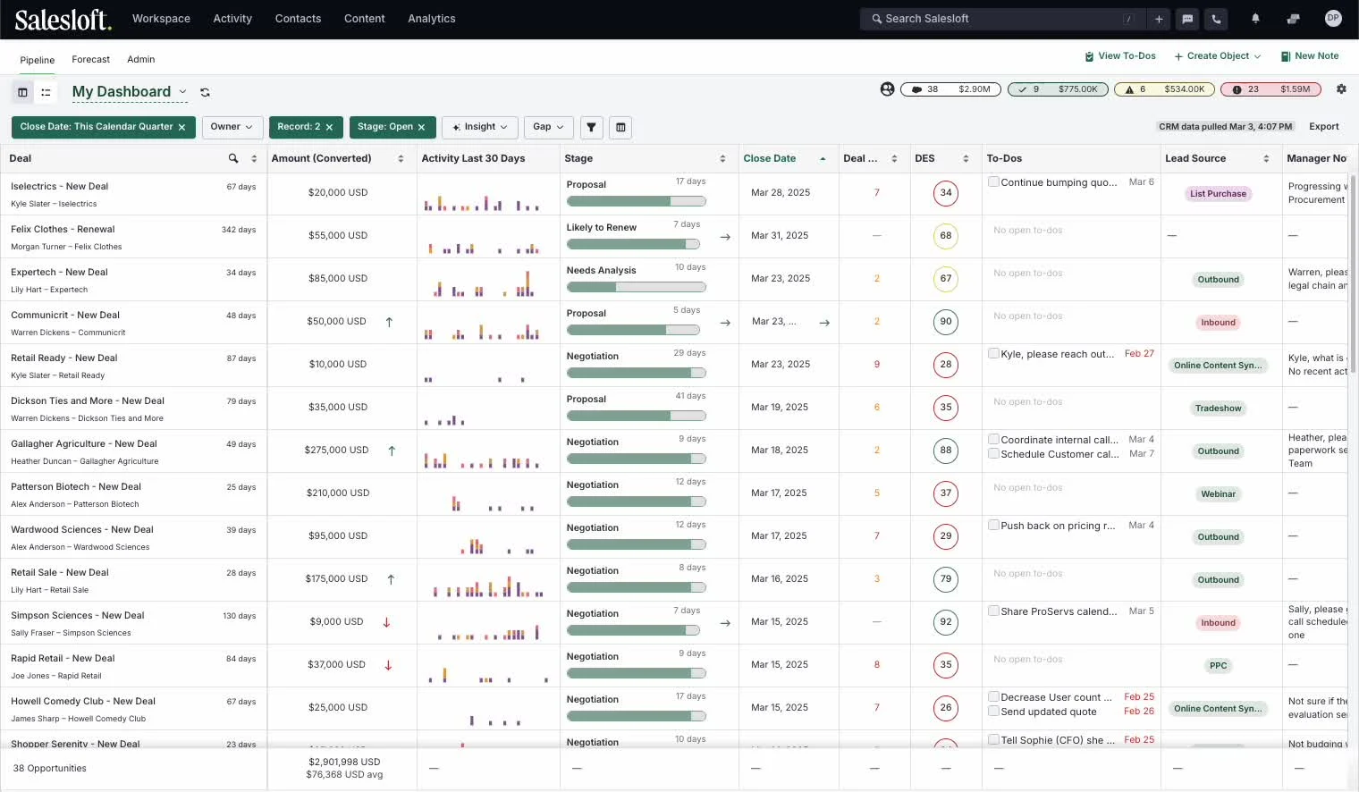This screenshot has width=1359, height=792.
Task: Click DES score 90 circle for Communicrit
Action: coord(946,322)
